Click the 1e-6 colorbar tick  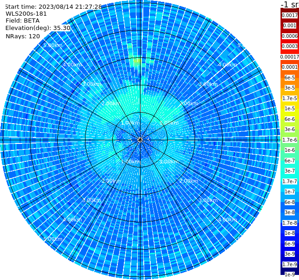pos(289,150)
